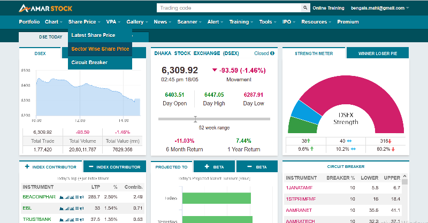Click EBL bullhorn news icon
This screenshot has width=428, height=223.
82,209
